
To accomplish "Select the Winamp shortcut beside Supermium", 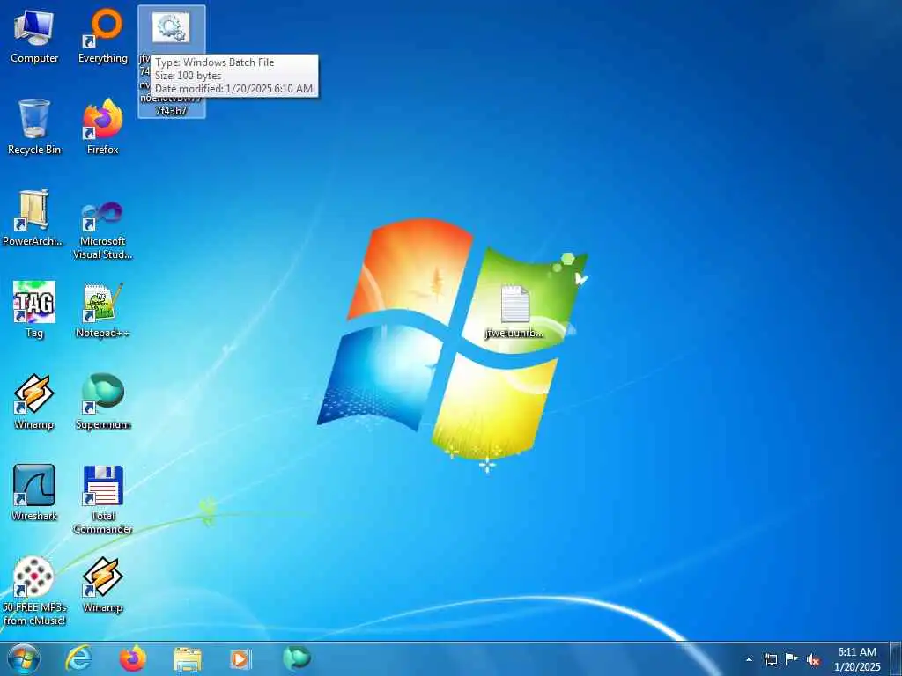I will [x=34, y=401].
